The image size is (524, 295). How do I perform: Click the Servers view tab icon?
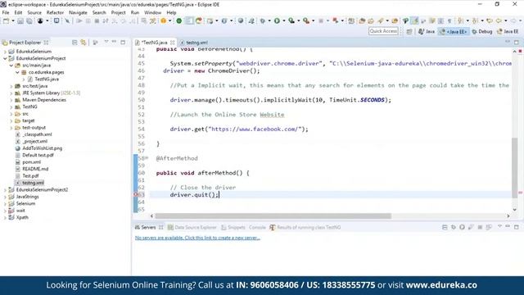click(x=137, y=227)
